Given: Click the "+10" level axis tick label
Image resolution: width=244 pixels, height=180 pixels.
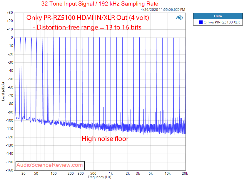Looking at the screenshot, I should pos(10,29).
